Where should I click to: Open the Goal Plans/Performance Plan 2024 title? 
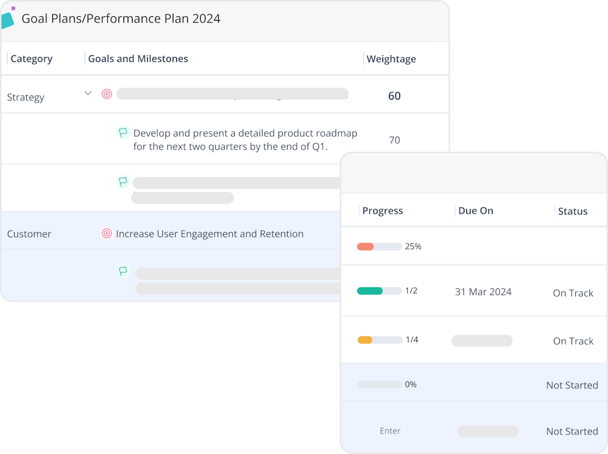pyautogui.click(x=121, y=18)
